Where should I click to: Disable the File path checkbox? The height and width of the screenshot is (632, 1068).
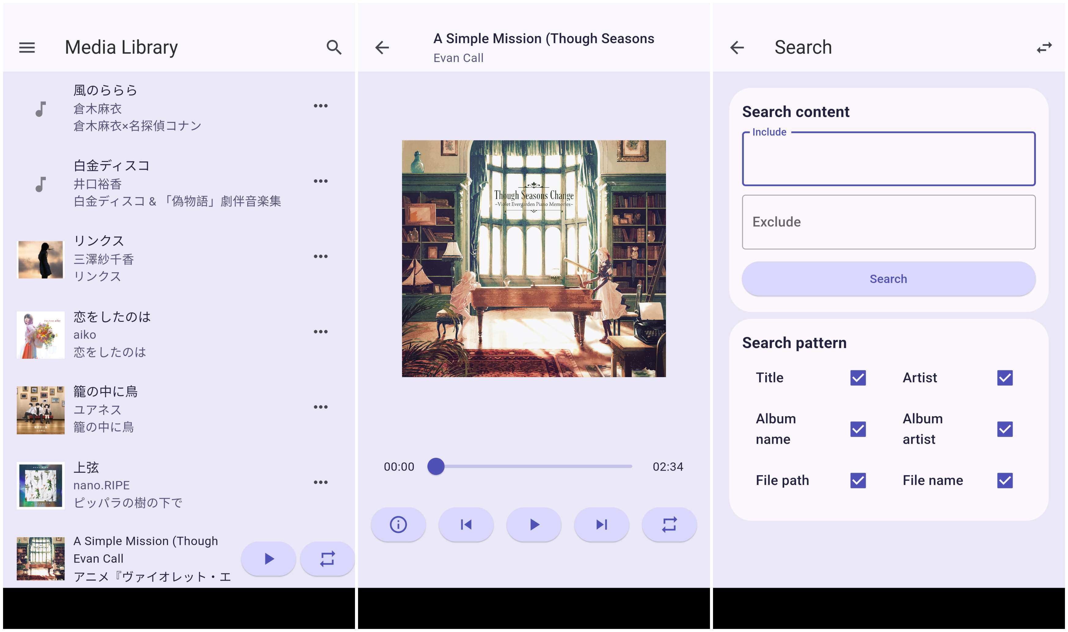pos(858,480)
